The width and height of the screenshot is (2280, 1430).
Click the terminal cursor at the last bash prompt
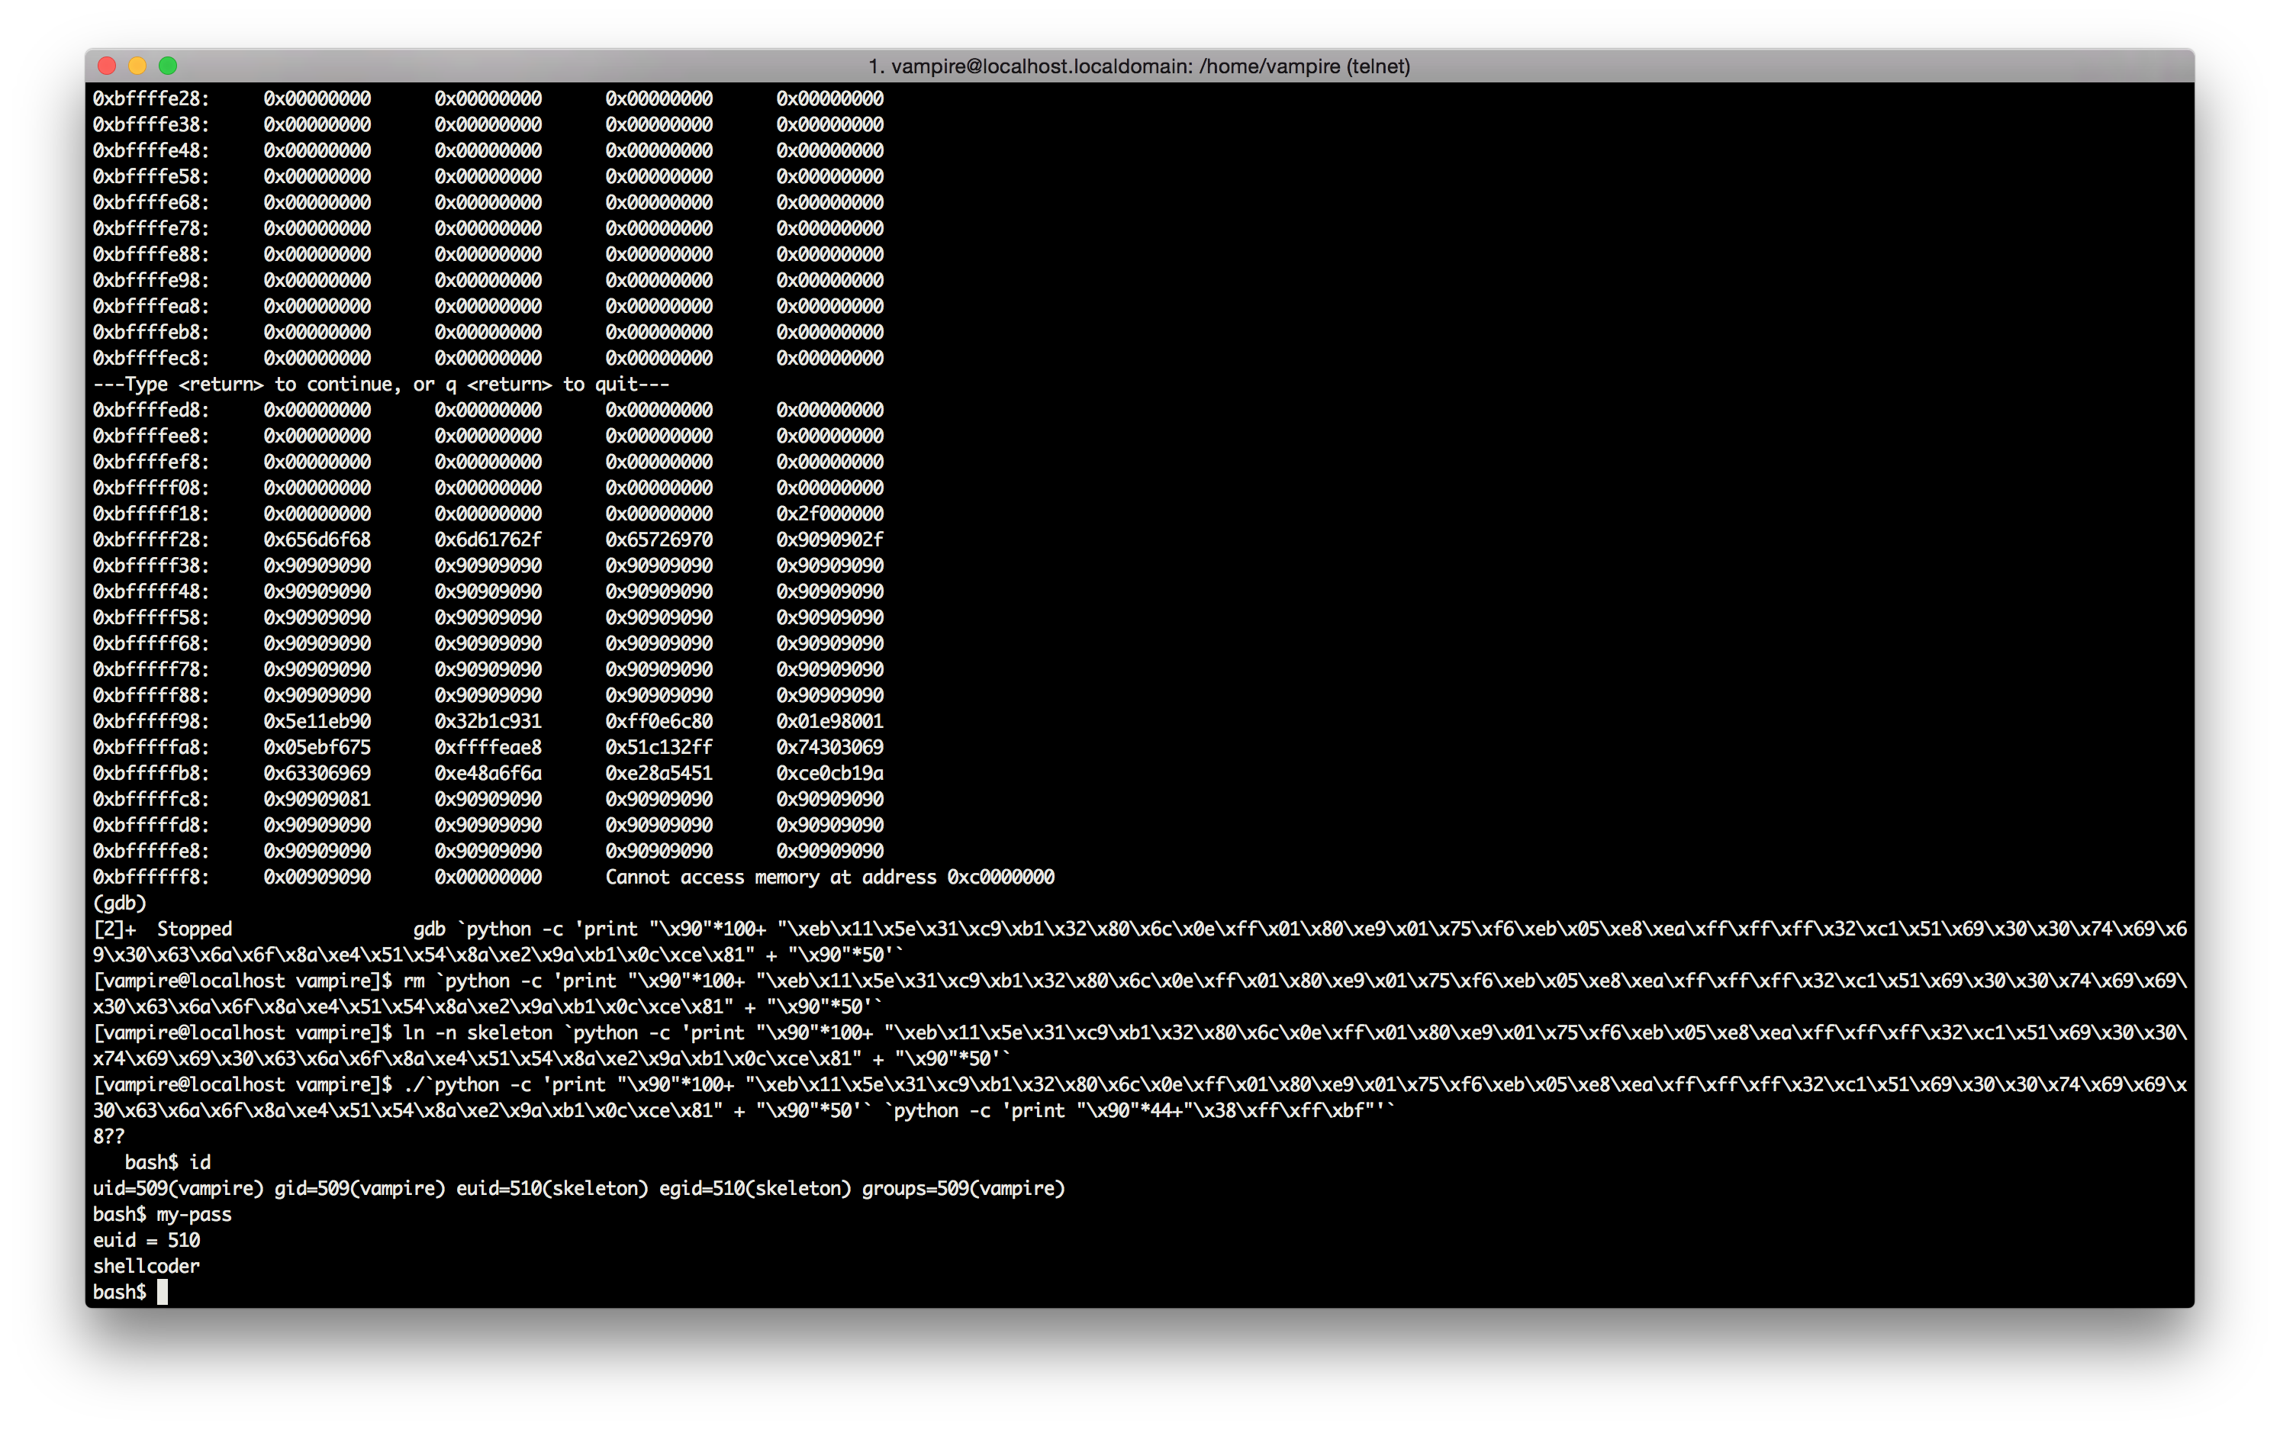163,1292
